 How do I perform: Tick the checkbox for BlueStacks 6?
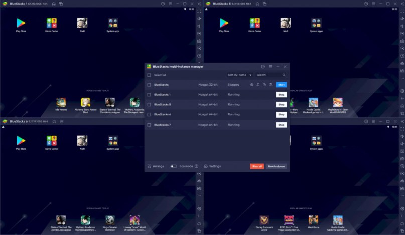coord(149,115)
